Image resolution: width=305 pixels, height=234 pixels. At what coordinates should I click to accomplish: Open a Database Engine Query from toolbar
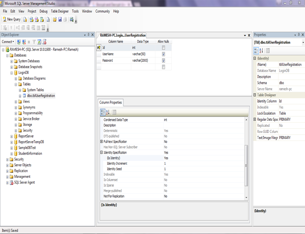pyautogui.click(x=25, y=19)
